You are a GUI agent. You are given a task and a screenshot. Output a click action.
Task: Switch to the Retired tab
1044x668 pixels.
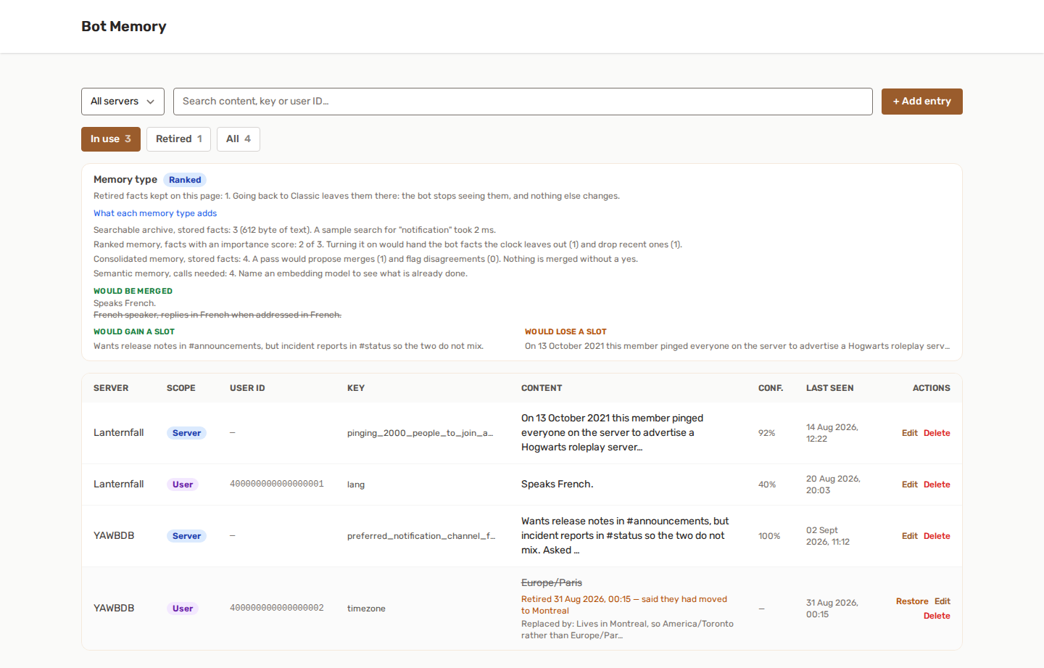(178, 139)
